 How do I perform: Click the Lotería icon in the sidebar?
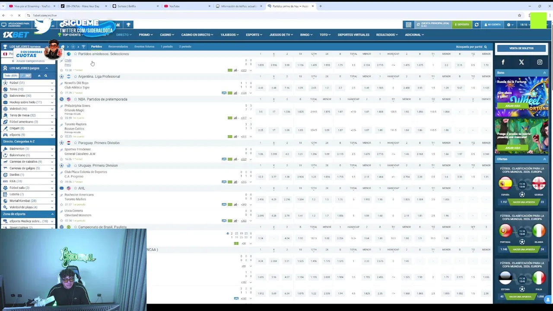point(5,194)
